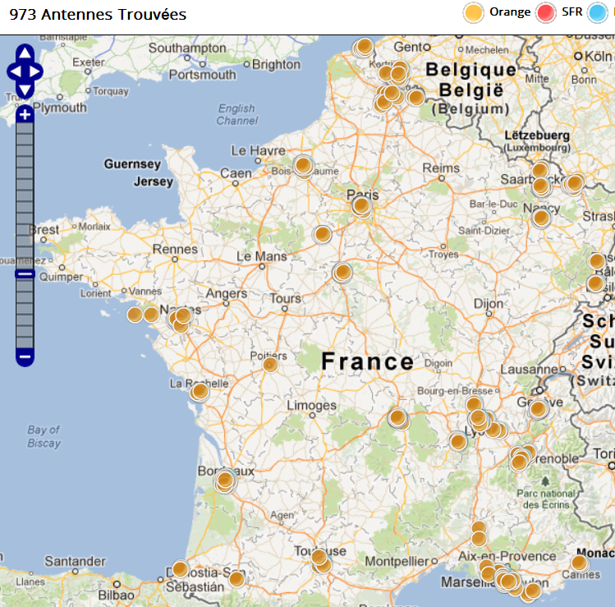Pan the map right with the arrow

[x=35, y=71]
